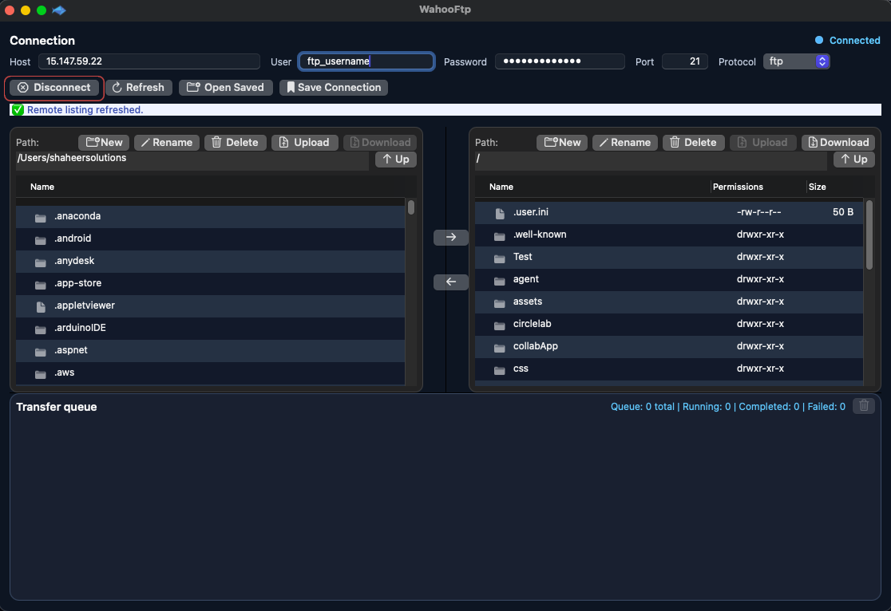Click the Port number field
This screenshot has width=891, height=611.
point(685,61)
